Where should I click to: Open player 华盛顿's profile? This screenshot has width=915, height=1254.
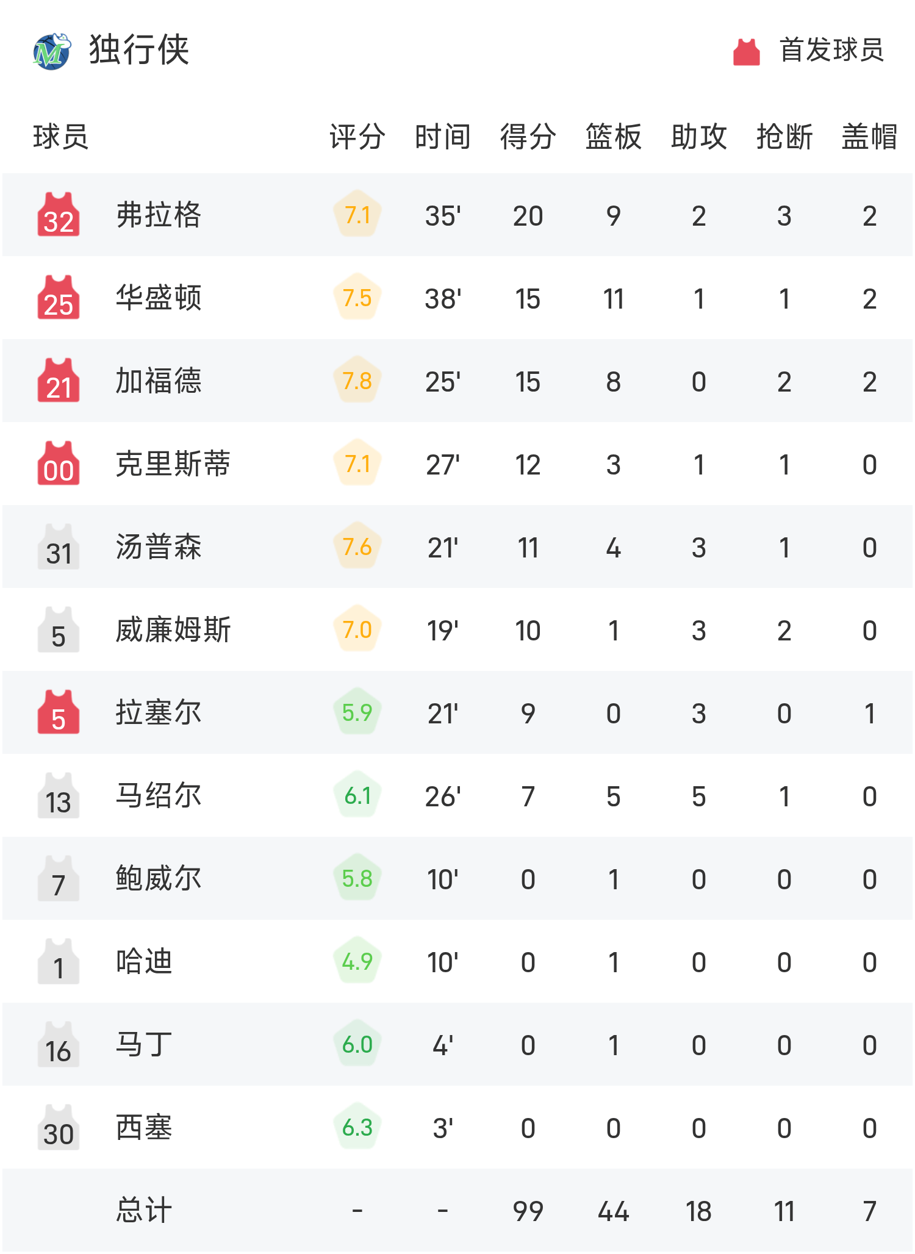point(159,298)
